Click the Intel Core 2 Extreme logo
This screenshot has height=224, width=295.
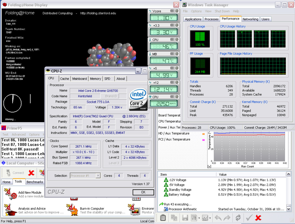[x=138, y=99]
